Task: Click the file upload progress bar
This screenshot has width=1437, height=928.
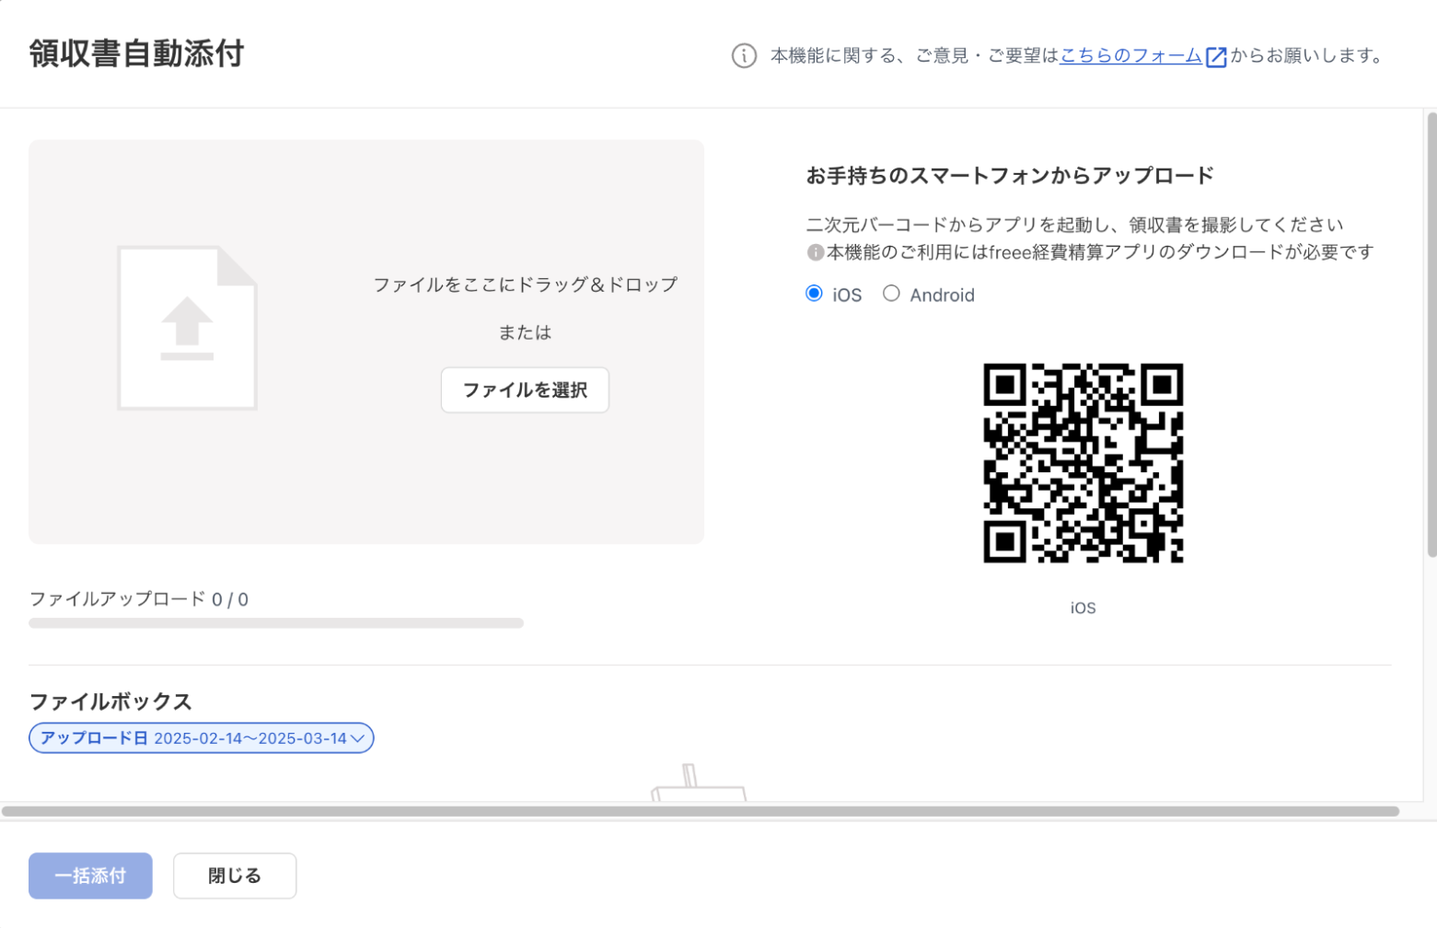Action: pyautogui.click(x=276, y=623)
